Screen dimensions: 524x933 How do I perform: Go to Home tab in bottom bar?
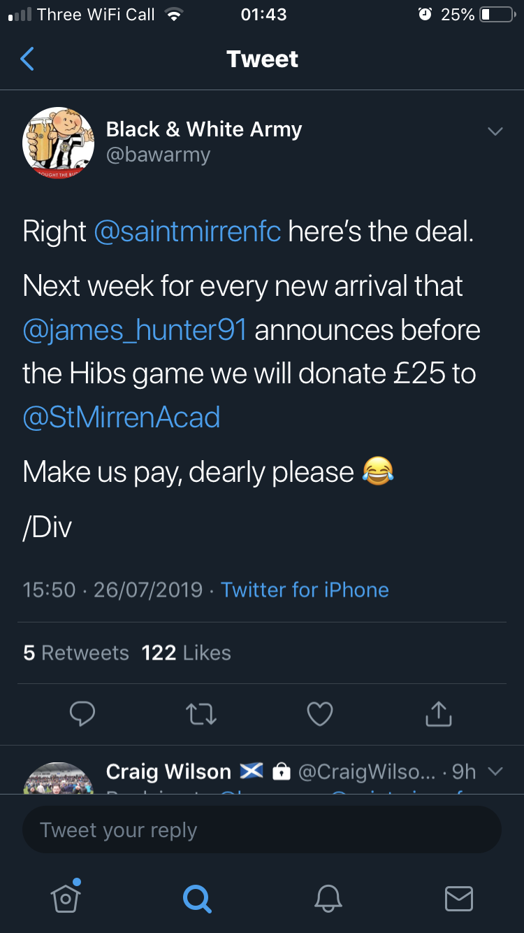click(x=66, y=897)
